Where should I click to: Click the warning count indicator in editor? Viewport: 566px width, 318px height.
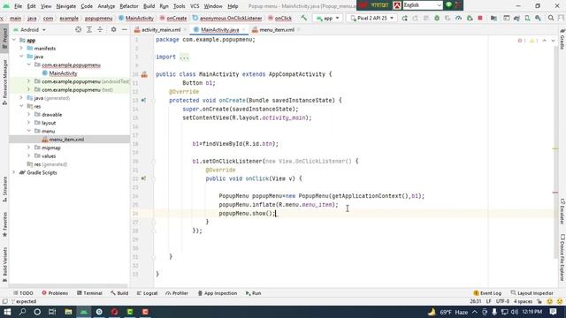tap(533, 41)
